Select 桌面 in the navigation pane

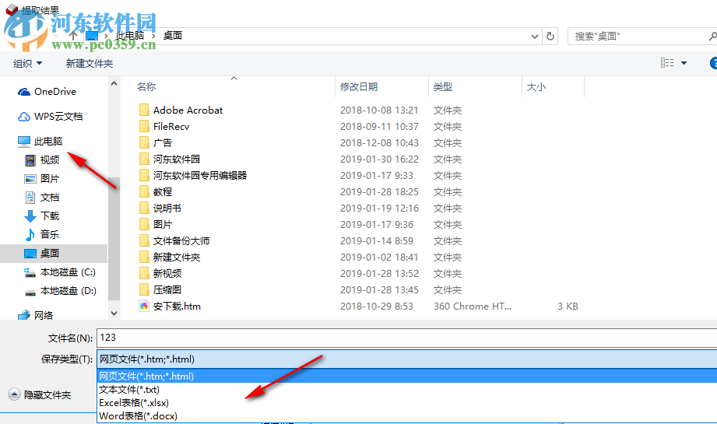pos(49,253)
